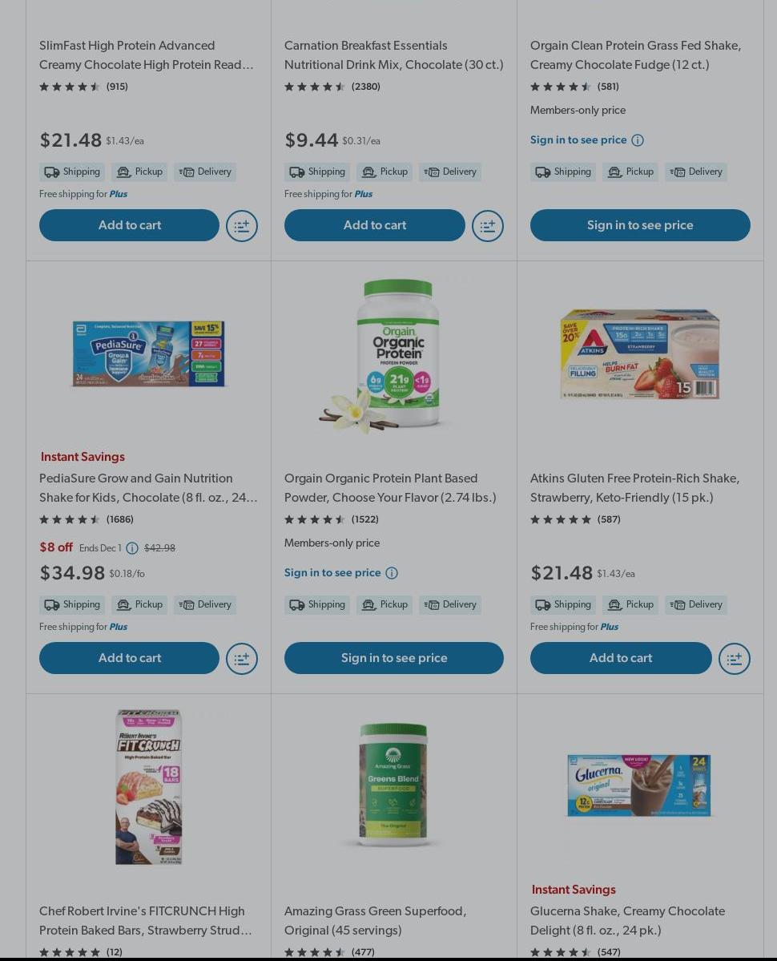This screenshot has height=961, width=777.
Task: Click Sign in to see price button for Orgain Grass Fed
Action: point(640,225)
